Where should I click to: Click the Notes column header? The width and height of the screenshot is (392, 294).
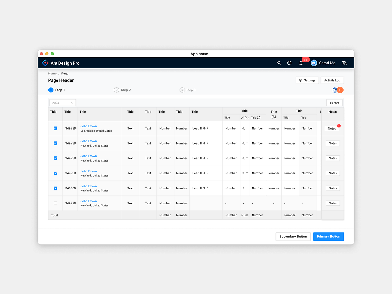point(333,112)
